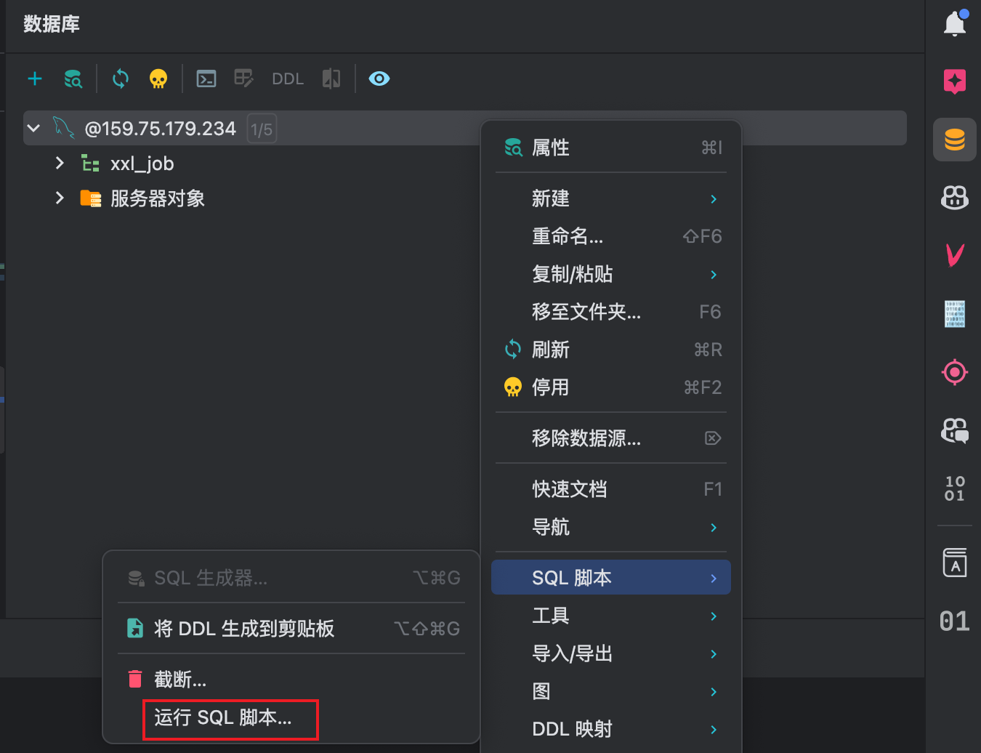Collapse the @159.75.179.234 connection node
Image resolution: width=981 pixels, height=753 pixels.
pos(33,128)
